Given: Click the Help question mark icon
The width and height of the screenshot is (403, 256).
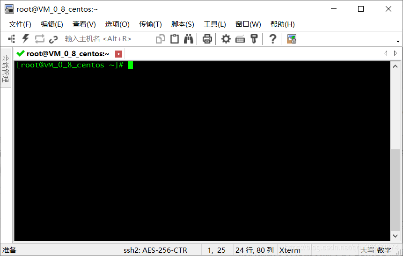Looking at the screenshot, I should pos(273,39).
